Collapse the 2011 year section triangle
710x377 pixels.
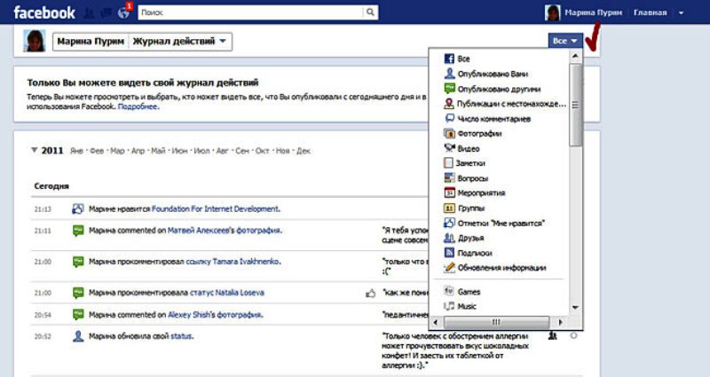[35, 151]
